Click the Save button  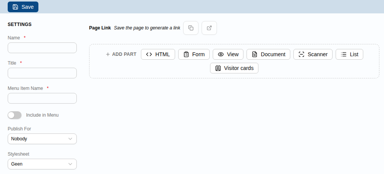(23, 7)
